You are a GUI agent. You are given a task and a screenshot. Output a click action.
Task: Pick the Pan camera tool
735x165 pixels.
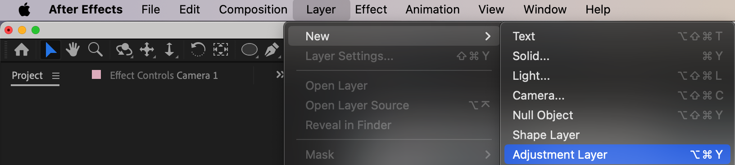point(147,50)
